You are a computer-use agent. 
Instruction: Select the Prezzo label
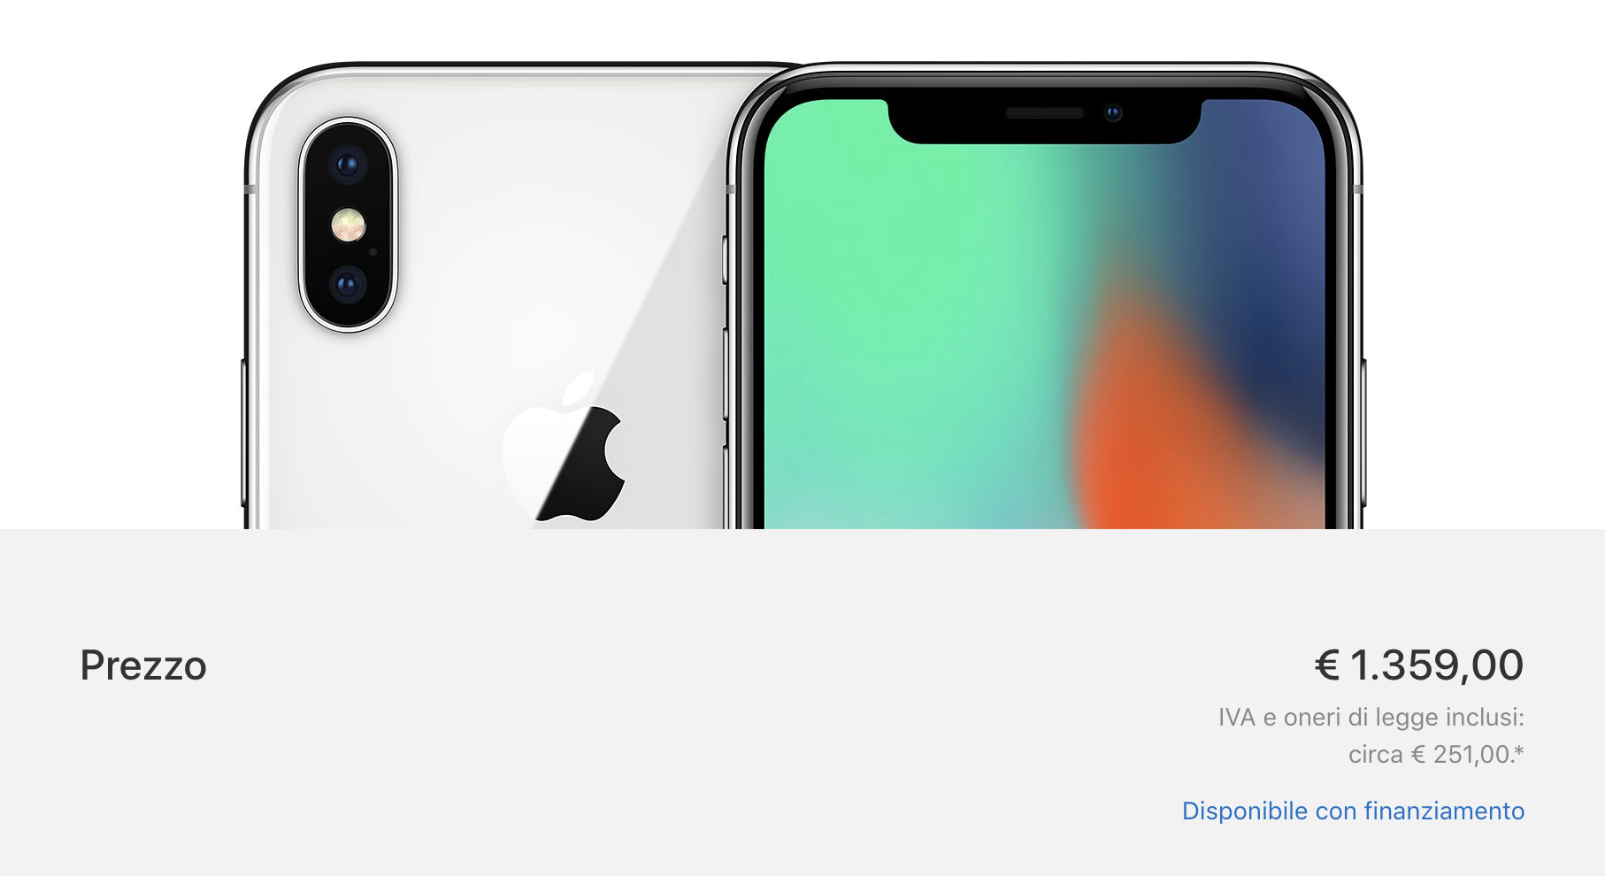click(x=143, y=665)
